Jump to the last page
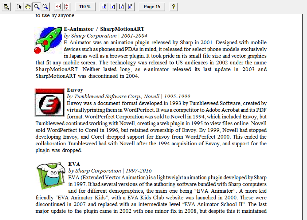 point(130,7)
